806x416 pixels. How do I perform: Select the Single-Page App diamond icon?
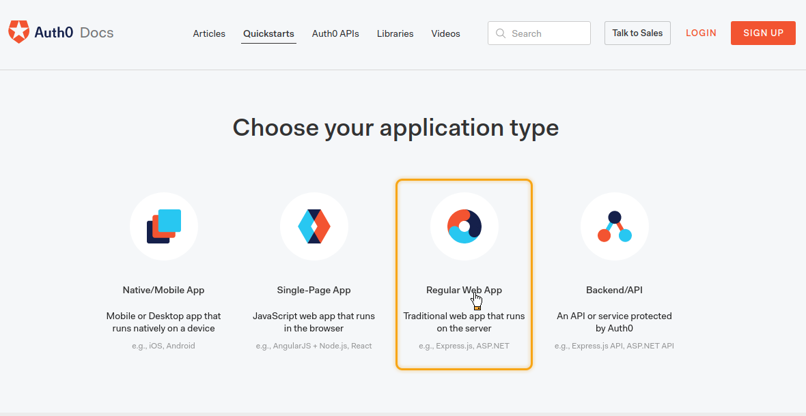click(x=314, y=226)
